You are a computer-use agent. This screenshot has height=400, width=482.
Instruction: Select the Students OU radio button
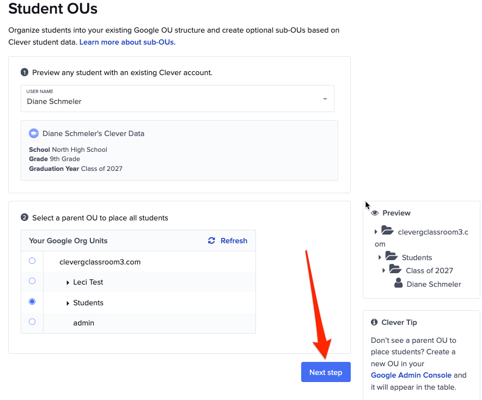[32, 301]
